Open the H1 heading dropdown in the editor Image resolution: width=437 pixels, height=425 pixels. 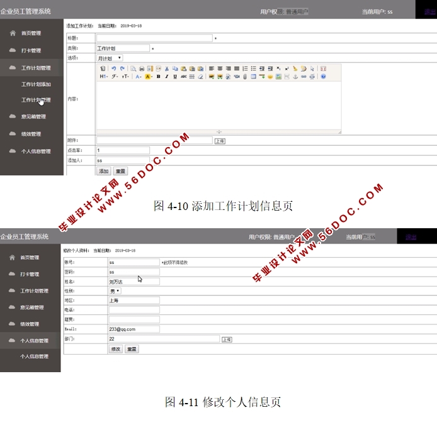pos(104,77)
